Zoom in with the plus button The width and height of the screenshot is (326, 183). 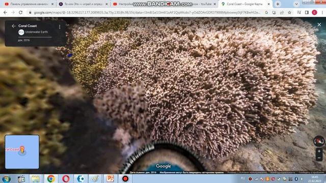319,151
